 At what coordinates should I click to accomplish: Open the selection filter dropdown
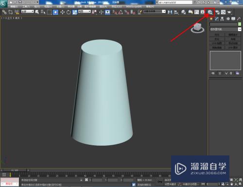coord(28,12)
